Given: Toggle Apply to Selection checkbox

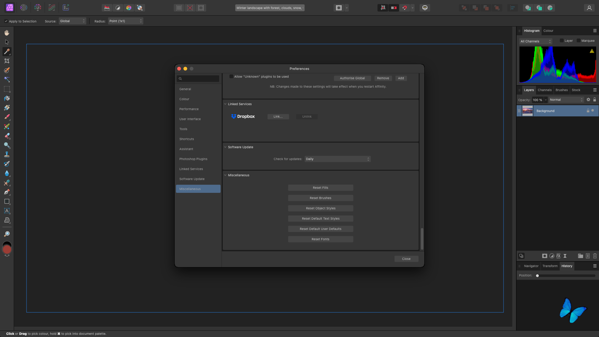Looking at the screenshot, I should (x=6, y=21).
